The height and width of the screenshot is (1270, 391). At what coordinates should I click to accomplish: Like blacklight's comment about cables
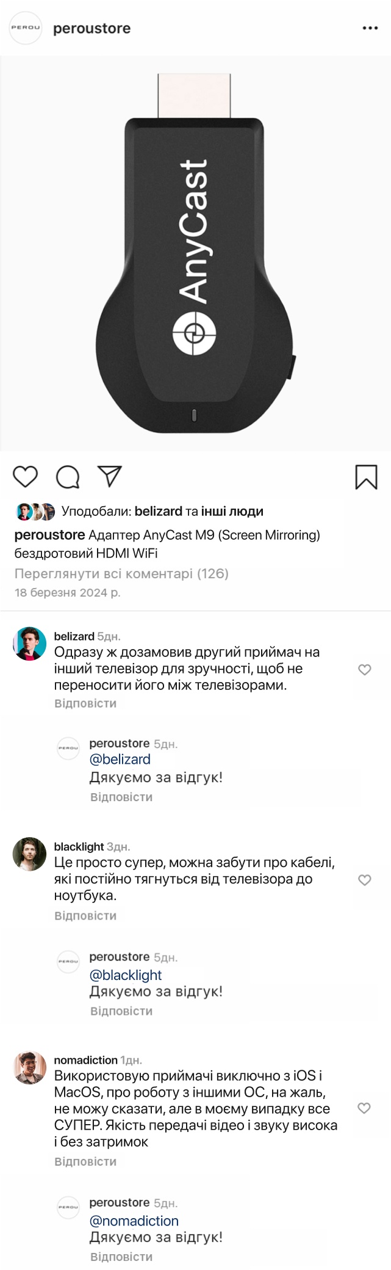coord(365,880)
